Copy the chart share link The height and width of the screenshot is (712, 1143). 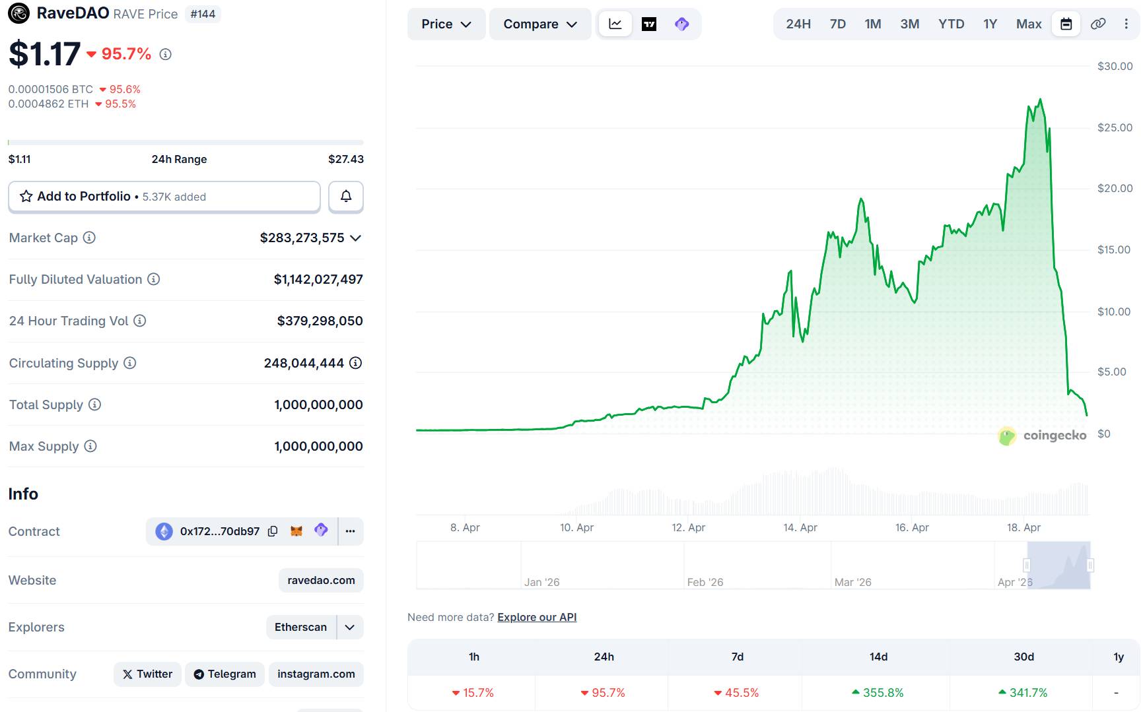[1097, 24]
